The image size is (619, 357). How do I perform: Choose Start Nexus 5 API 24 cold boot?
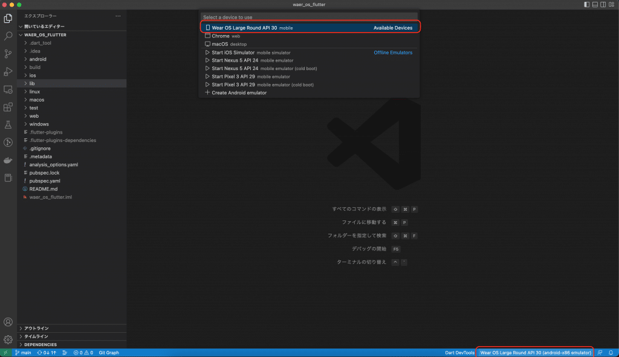click(x=310, y=68)
